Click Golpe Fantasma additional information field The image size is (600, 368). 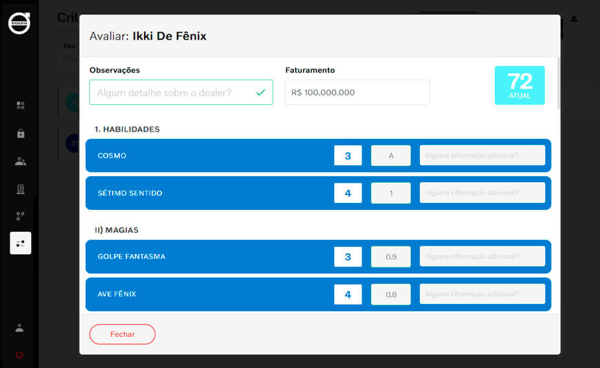click(x=482, y=257)
